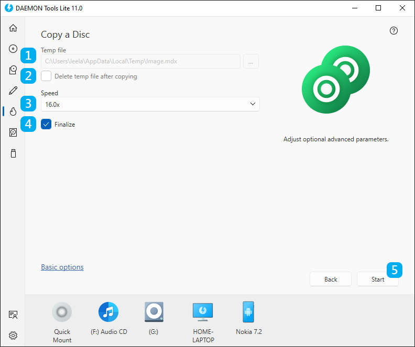Close the DAEMON Tools window
The height and width of the screenshot is (347, 415).
(x=402, y=8)
